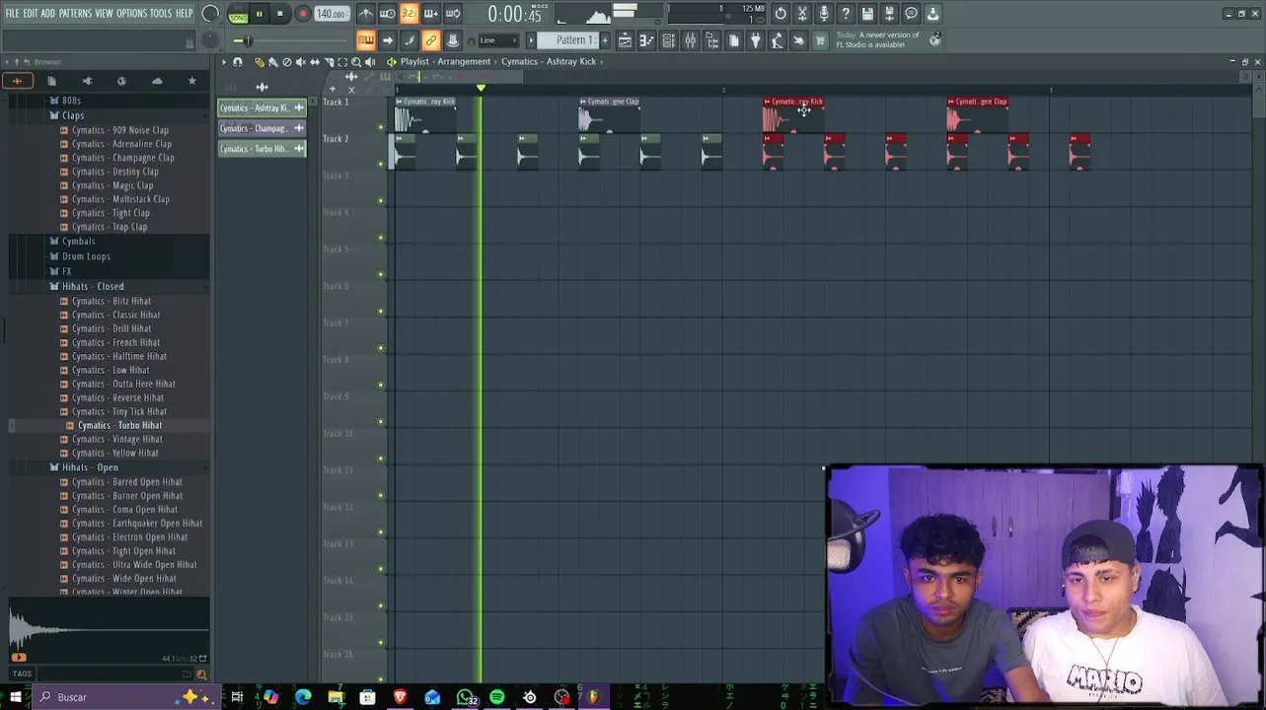
Task: Open the PATTERNS menu
Action: point(75,13)
